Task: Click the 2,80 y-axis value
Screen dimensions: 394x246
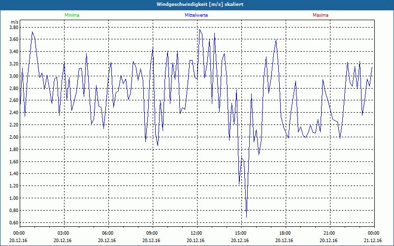Action: click(x=14, y=89)
